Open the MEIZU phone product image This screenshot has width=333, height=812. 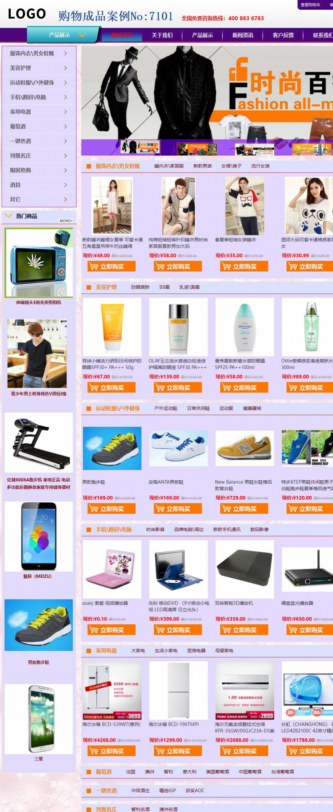tap(39, 537)
